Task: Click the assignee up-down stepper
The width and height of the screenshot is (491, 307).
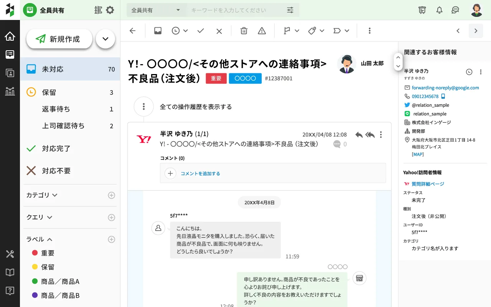Action: (398, 62)
